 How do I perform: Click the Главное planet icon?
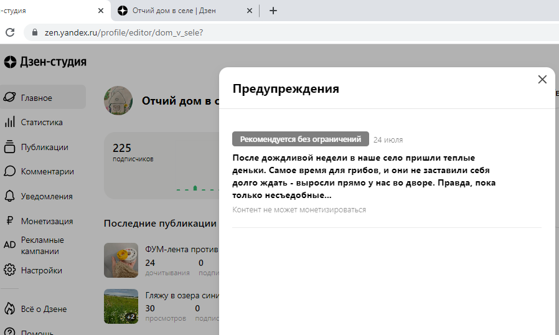coord(9,97)
